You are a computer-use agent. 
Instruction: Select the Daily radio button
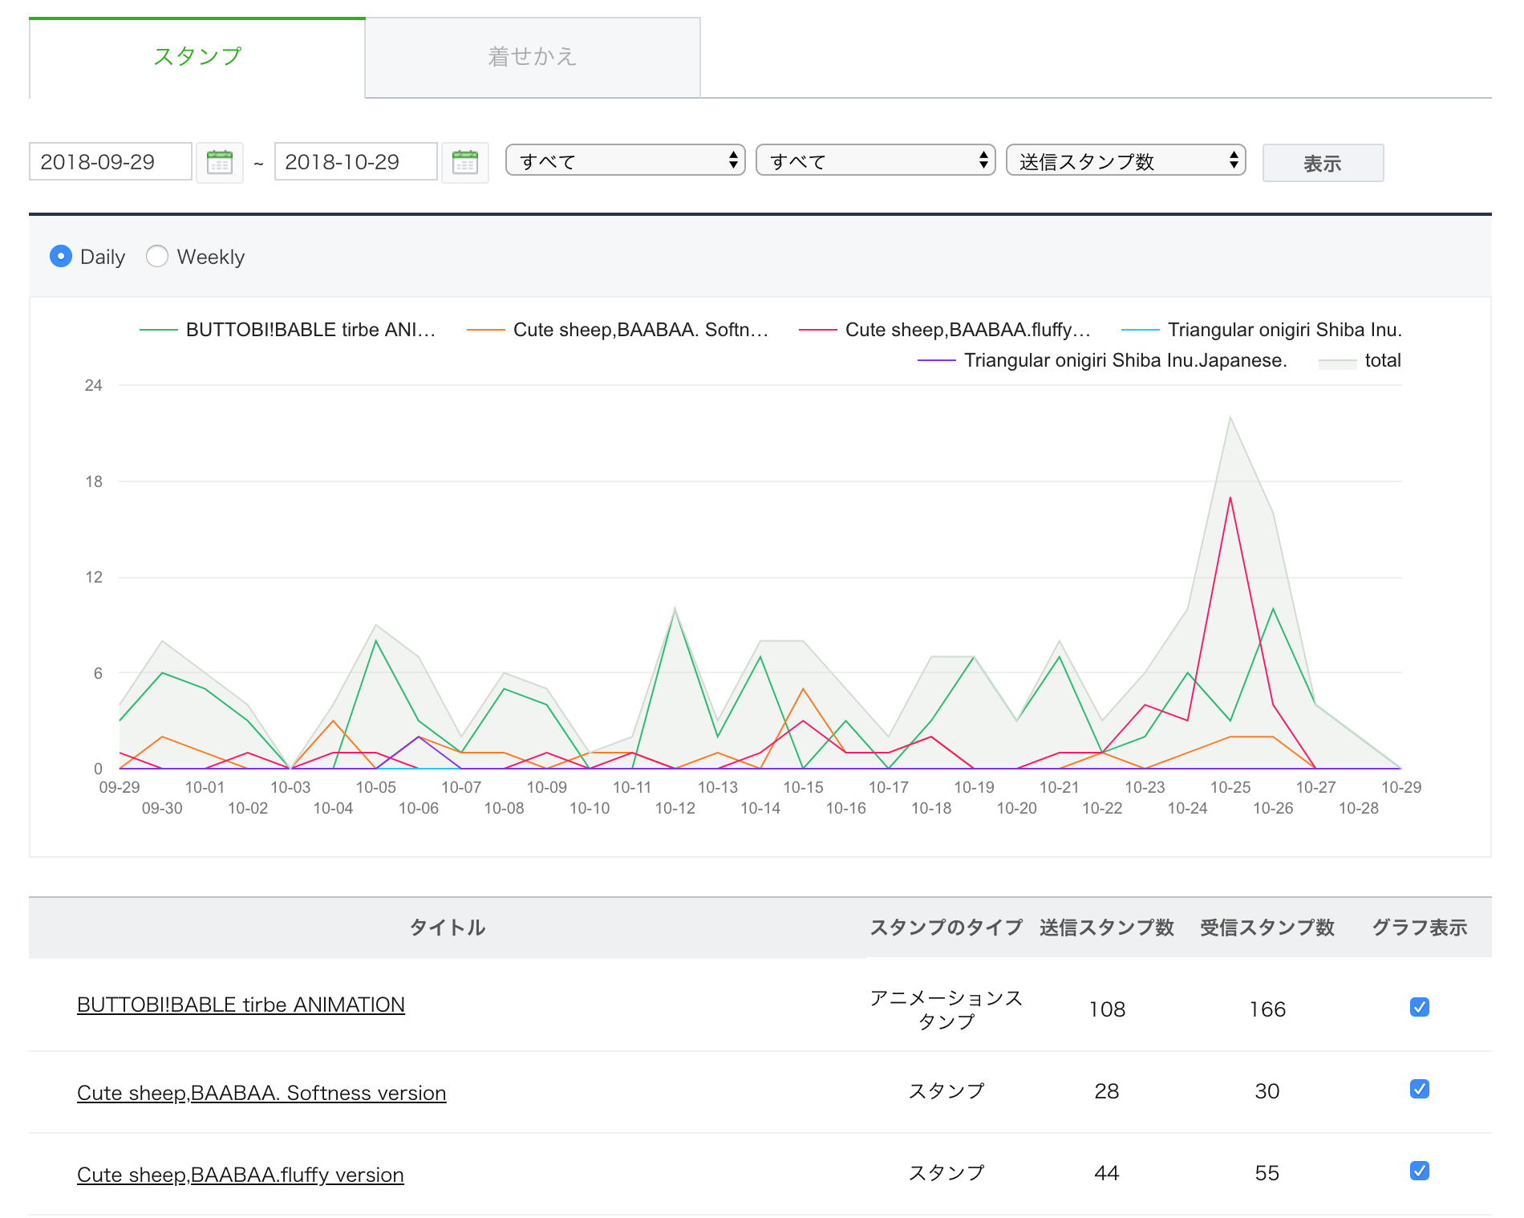click(x=61, y=256)
